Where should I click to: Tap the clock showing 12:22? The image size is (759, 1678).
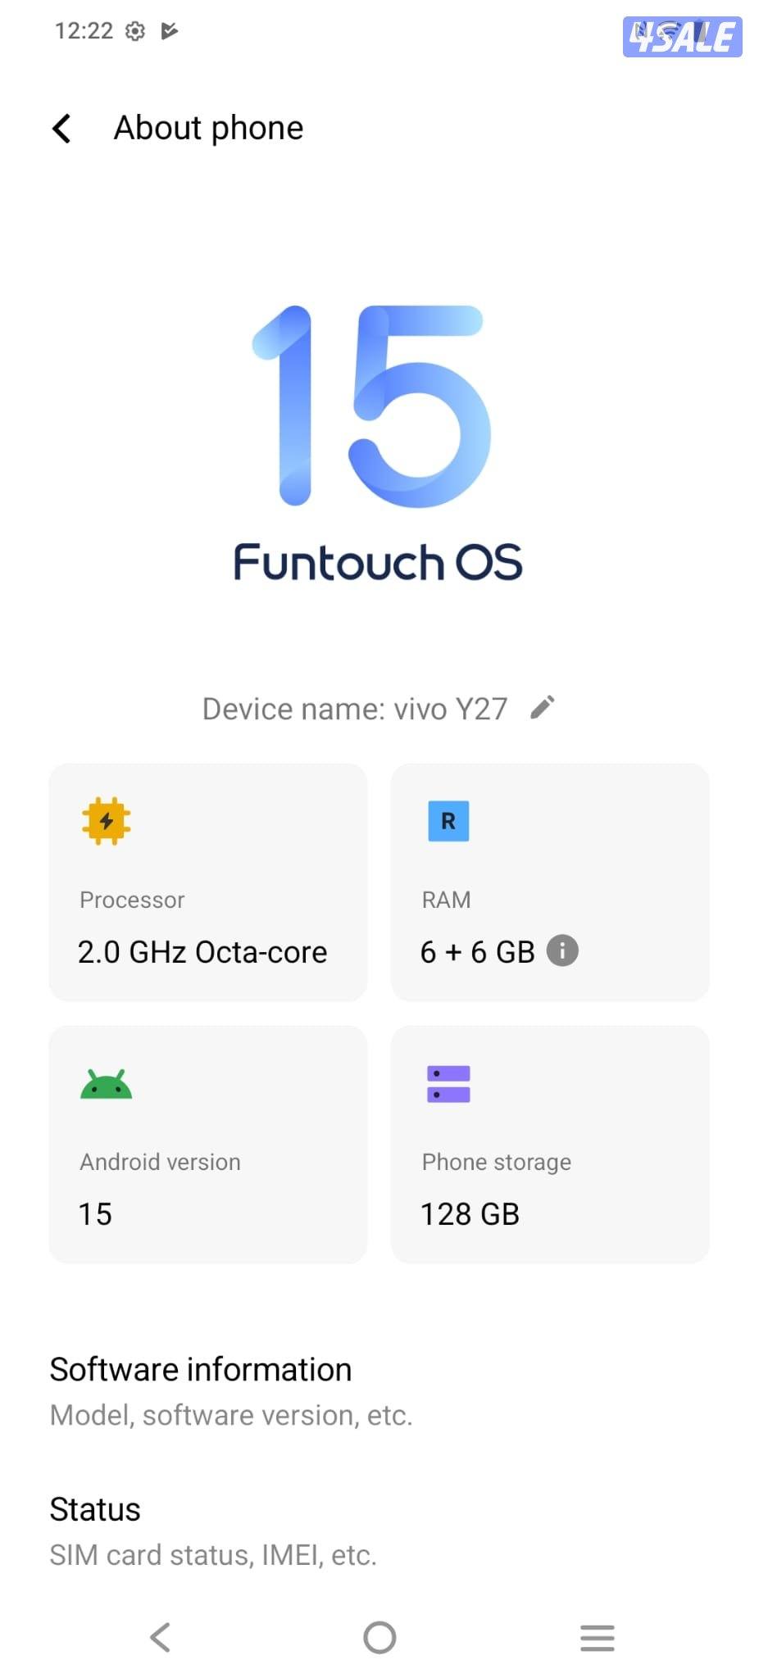85,31
